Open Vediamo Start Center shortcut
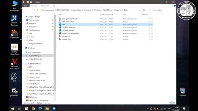 15,64
